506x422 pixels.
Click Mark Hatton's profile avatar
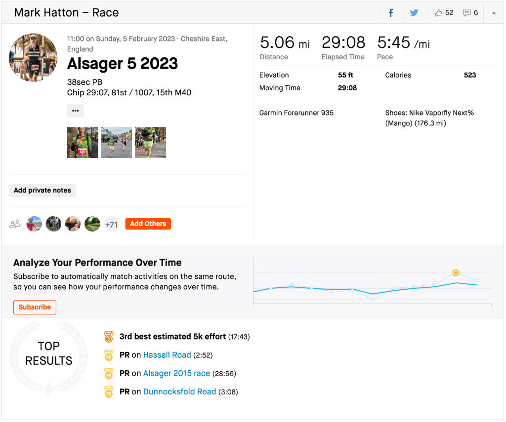click(x=33, y=58)
